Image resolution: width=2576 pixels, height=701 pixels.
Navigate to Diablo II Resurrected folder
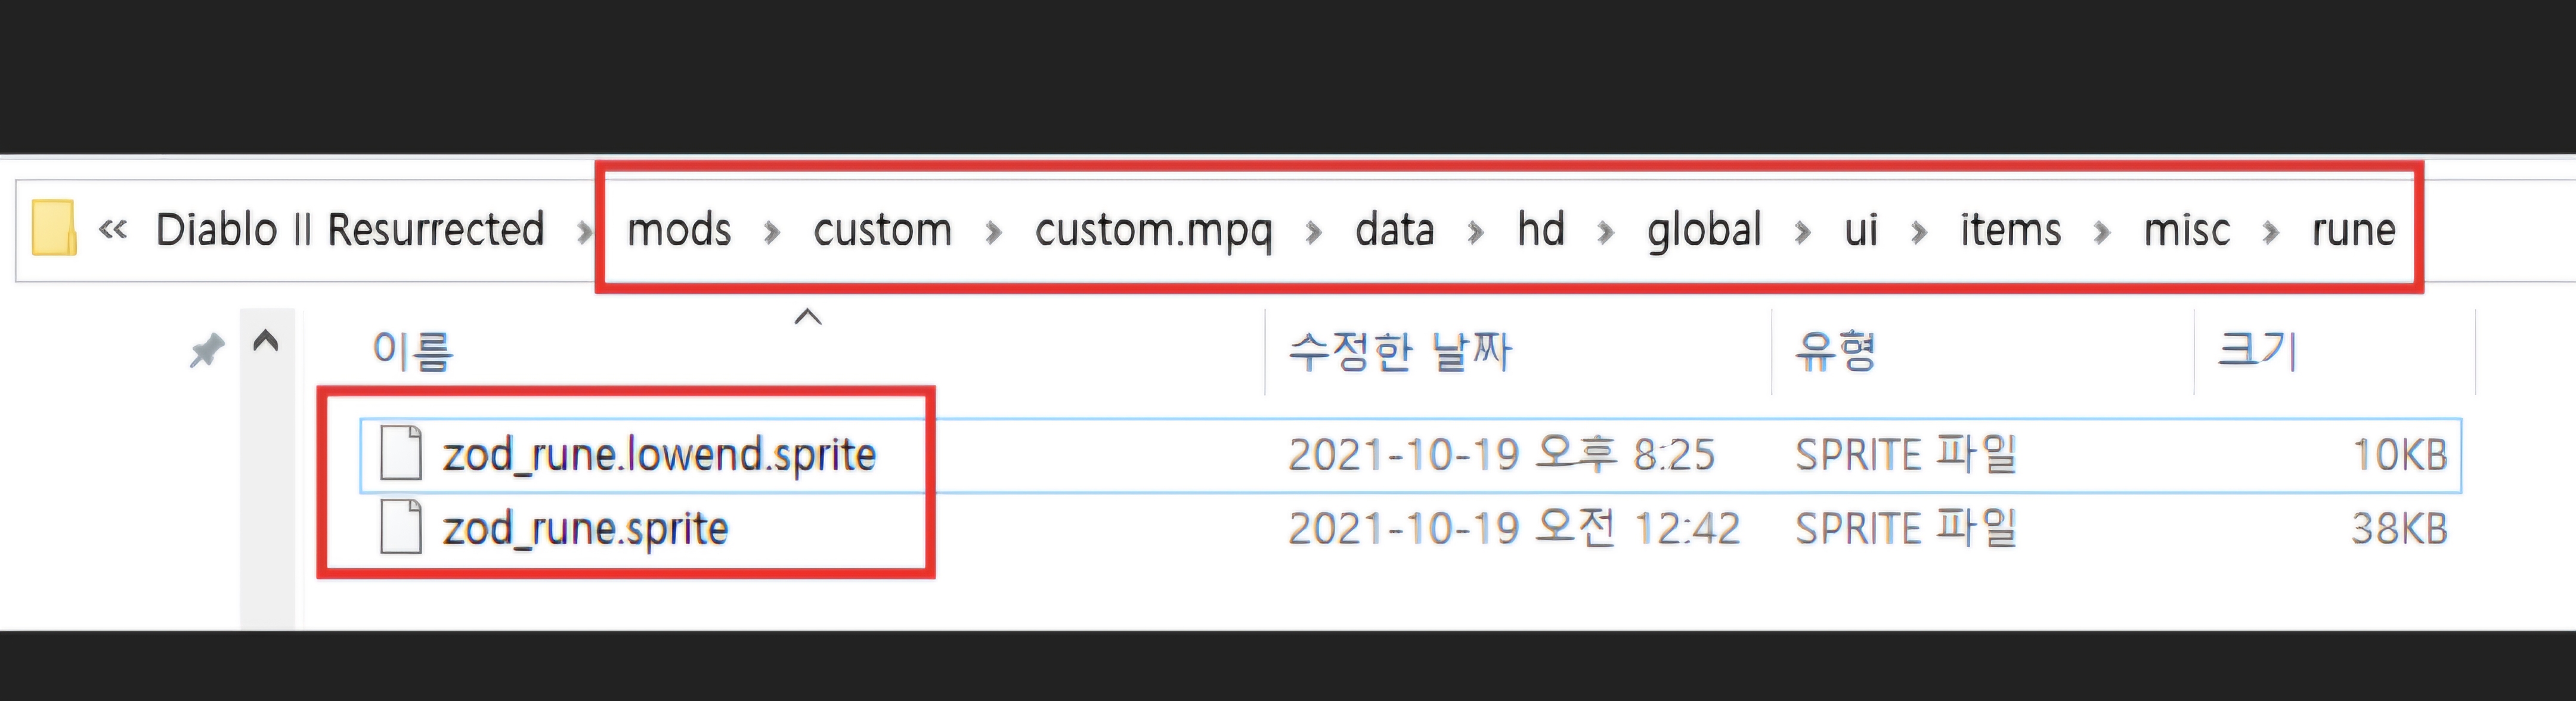(350, 230)
